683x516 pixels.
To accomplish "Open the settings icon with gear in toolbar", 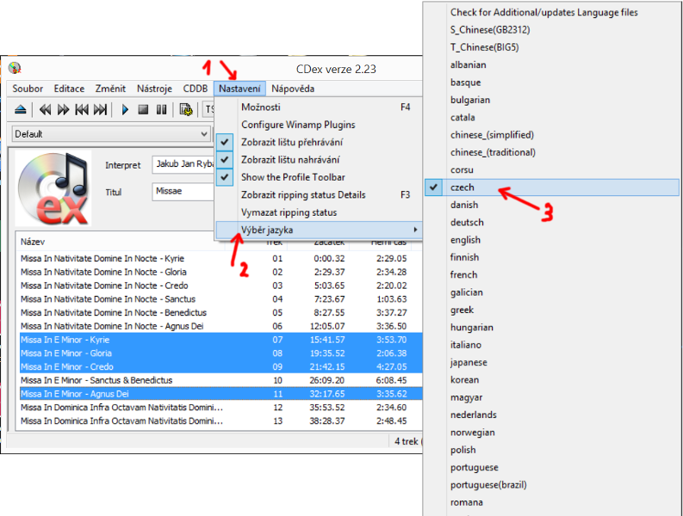I will pos(185,109).
